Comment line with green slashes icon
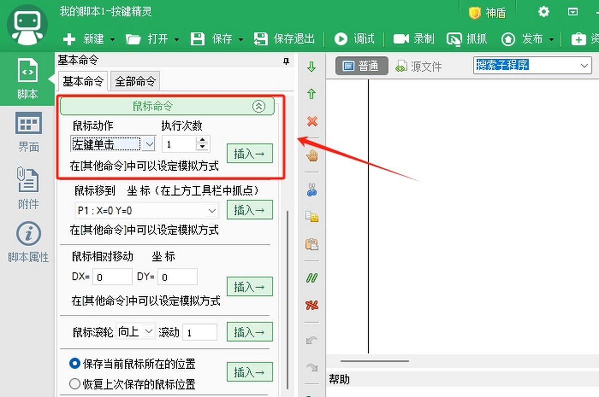The image size is (599, 397). coord(312,278)
